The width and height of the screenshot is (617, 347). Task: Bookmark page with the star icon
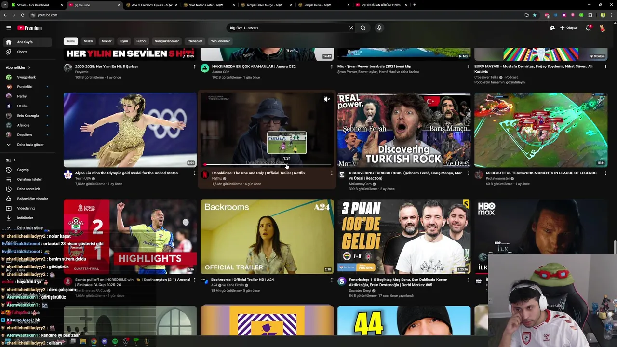(x=534, y=15)
